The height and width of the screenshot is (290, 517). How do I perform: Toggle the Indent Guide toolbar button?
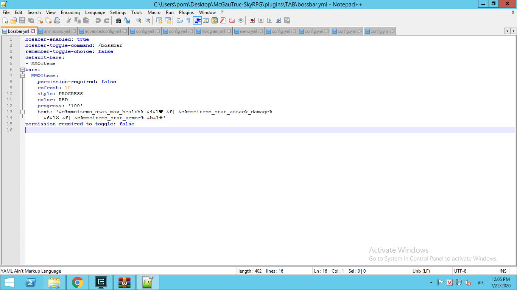pos(197,20)
